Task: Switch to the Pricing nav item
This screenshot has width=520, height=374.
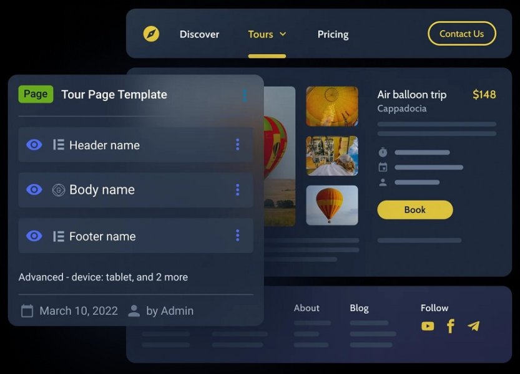Action: 333,34
